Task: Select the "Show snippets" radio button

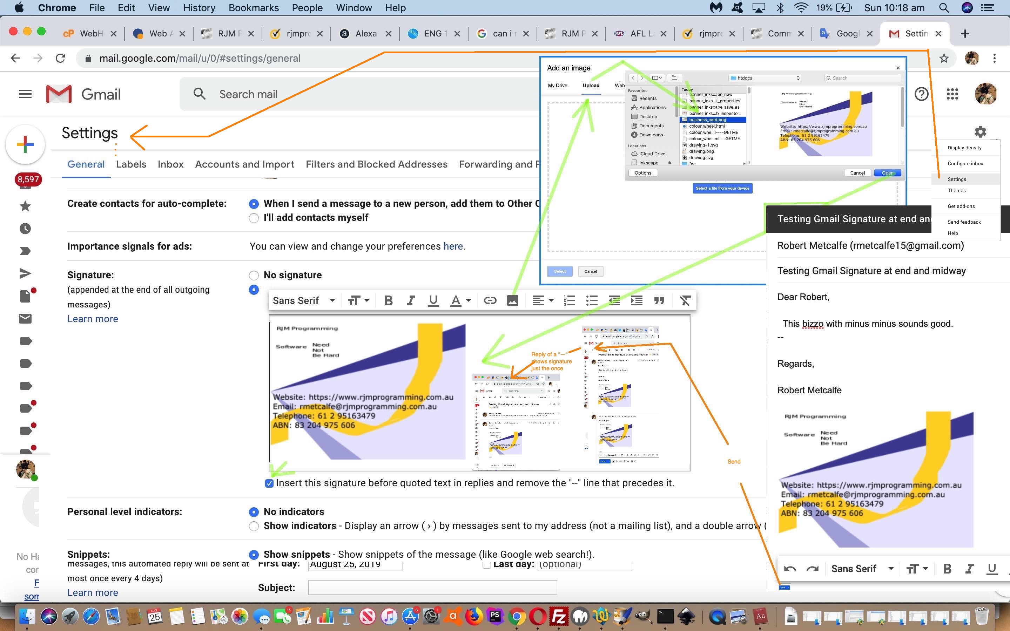Action: [x=253, y=555]
